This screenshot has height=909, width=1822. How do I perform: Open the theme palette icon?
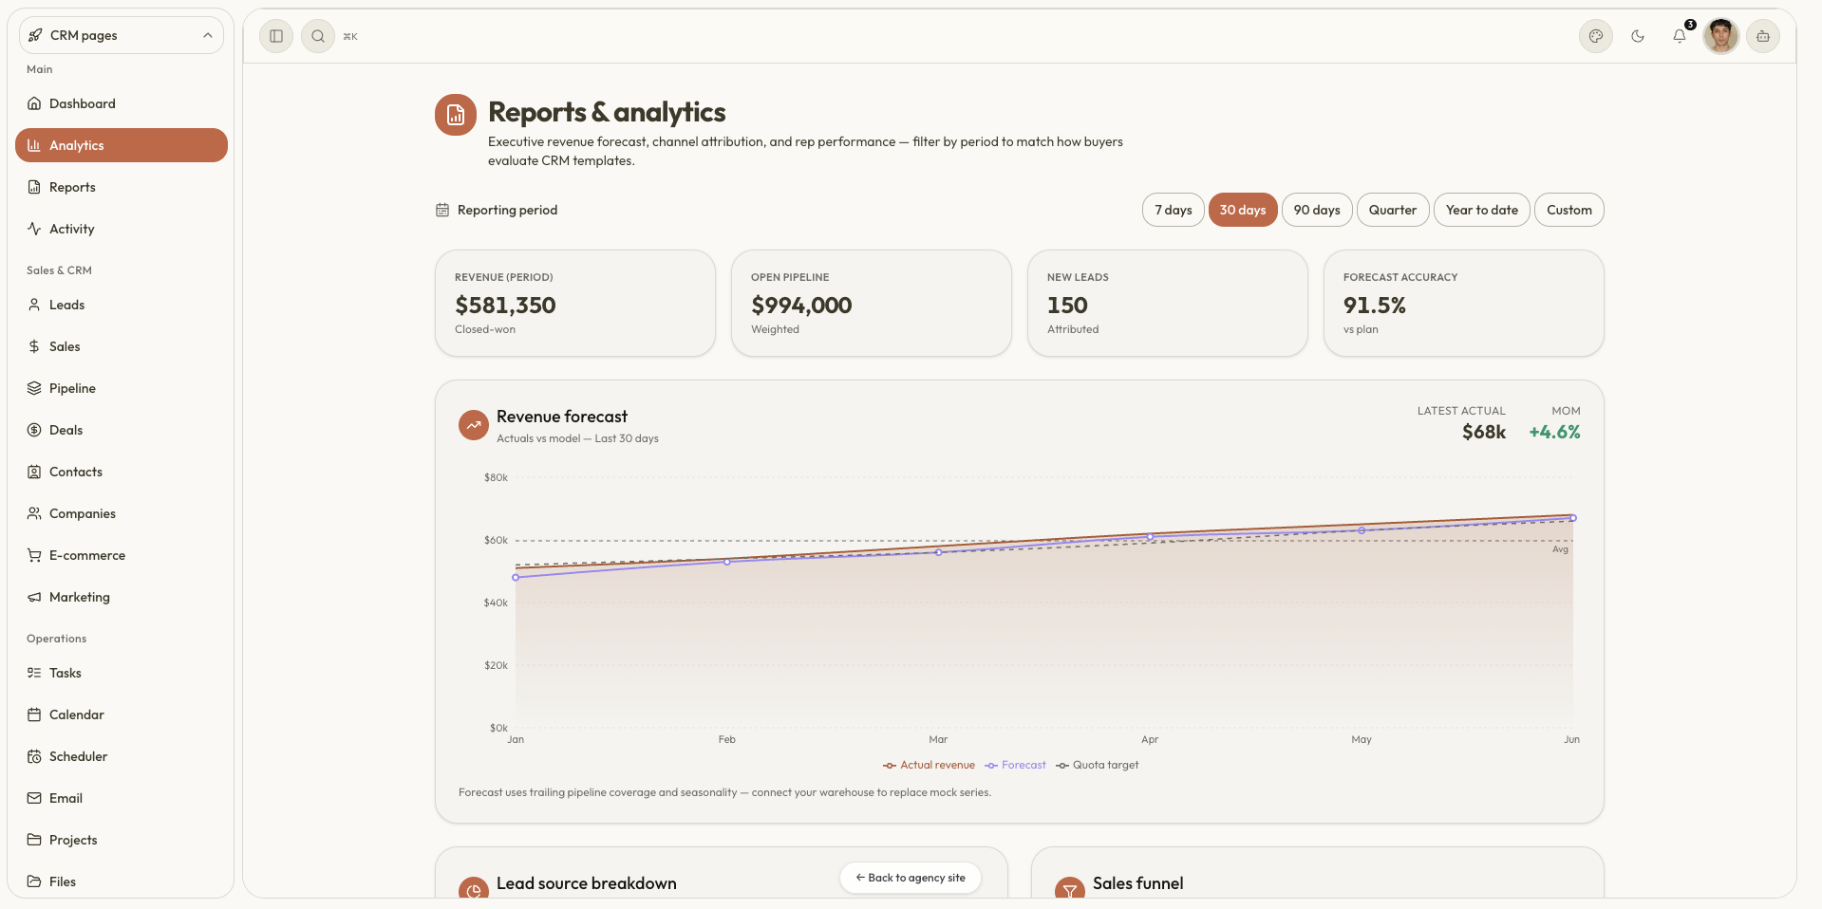coord(1596,36)
